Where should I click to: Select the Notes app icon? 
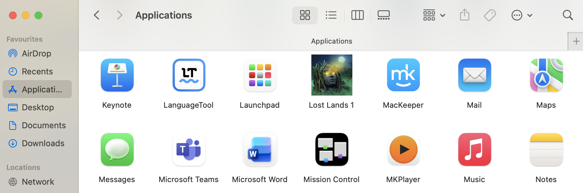point(546,149)
